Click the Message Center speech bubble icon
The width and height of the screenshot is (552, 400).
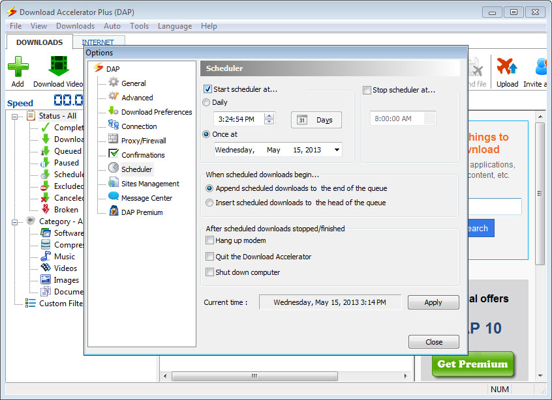(114, 197)
